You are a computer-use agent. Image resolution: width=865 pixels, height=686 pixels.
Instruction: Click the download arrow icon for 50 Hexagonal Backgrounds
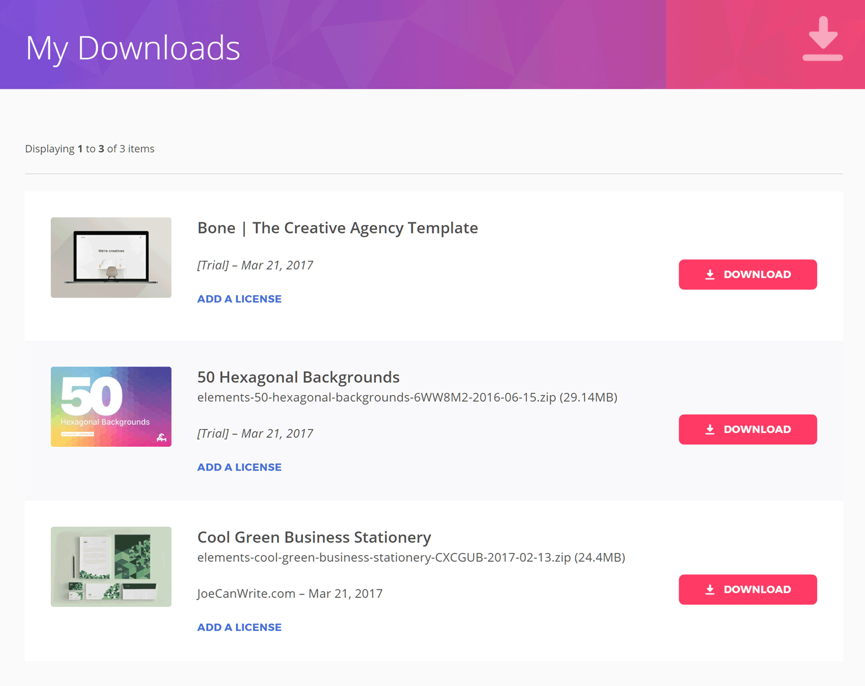[709, 429]
